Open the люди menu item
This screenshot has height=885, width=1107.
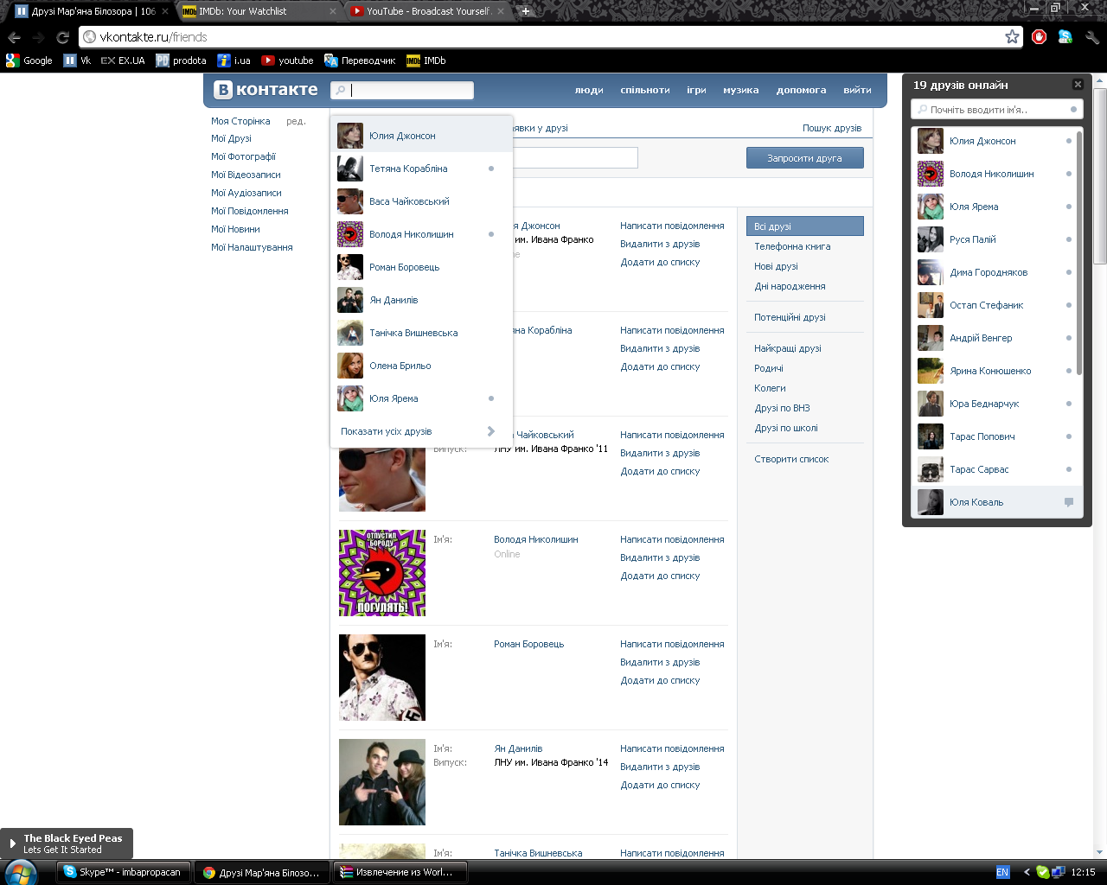589,90
